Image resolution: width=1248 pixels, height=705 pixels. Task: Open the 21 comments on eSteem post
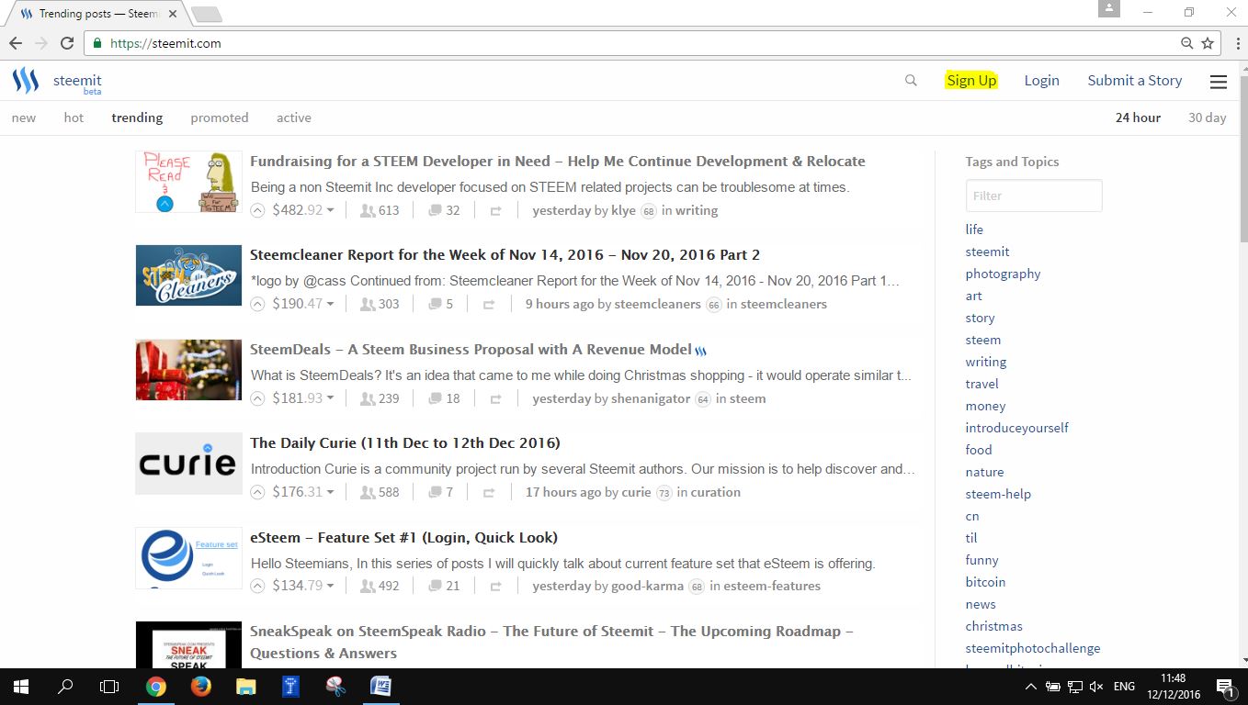(x=444, y=586)
